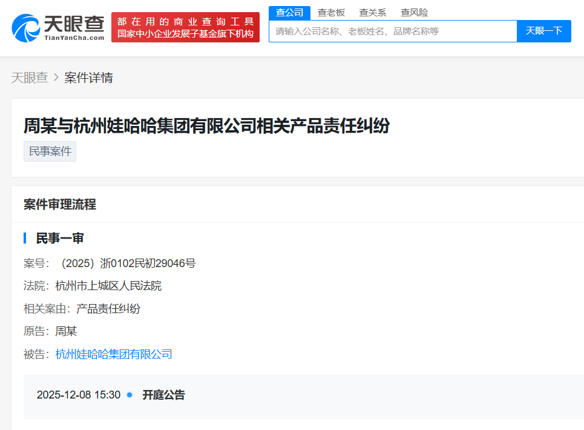Click the blue dot timeline marker
This screenshot has height=430, width=584.
click(x=130, y=395)
